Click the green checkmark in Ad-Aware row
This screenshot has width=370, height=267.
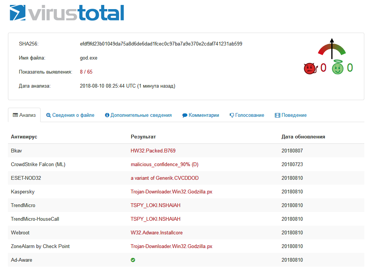tap(133, 260)
